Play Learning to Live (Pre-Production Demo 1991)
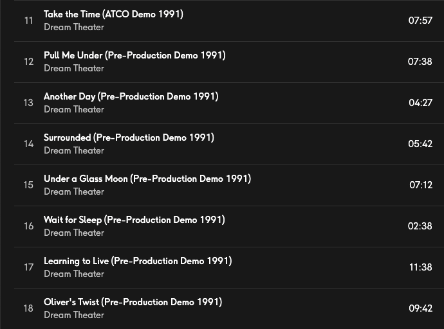 138,261
